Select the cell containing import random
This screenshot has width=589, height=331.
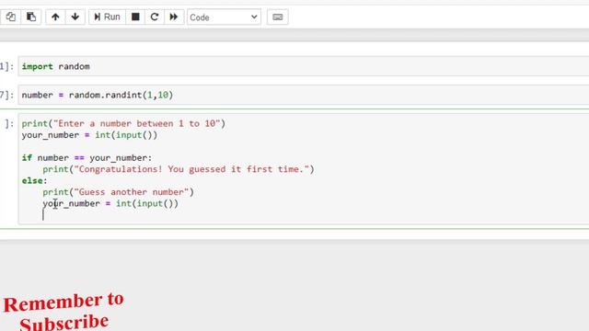coord(304,66)
